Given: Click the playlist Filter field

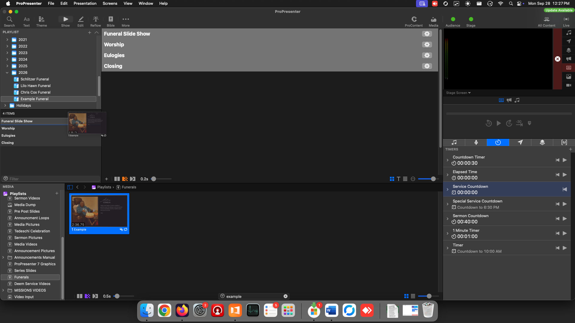Looking at the screenshot, I should pos(51,179).
